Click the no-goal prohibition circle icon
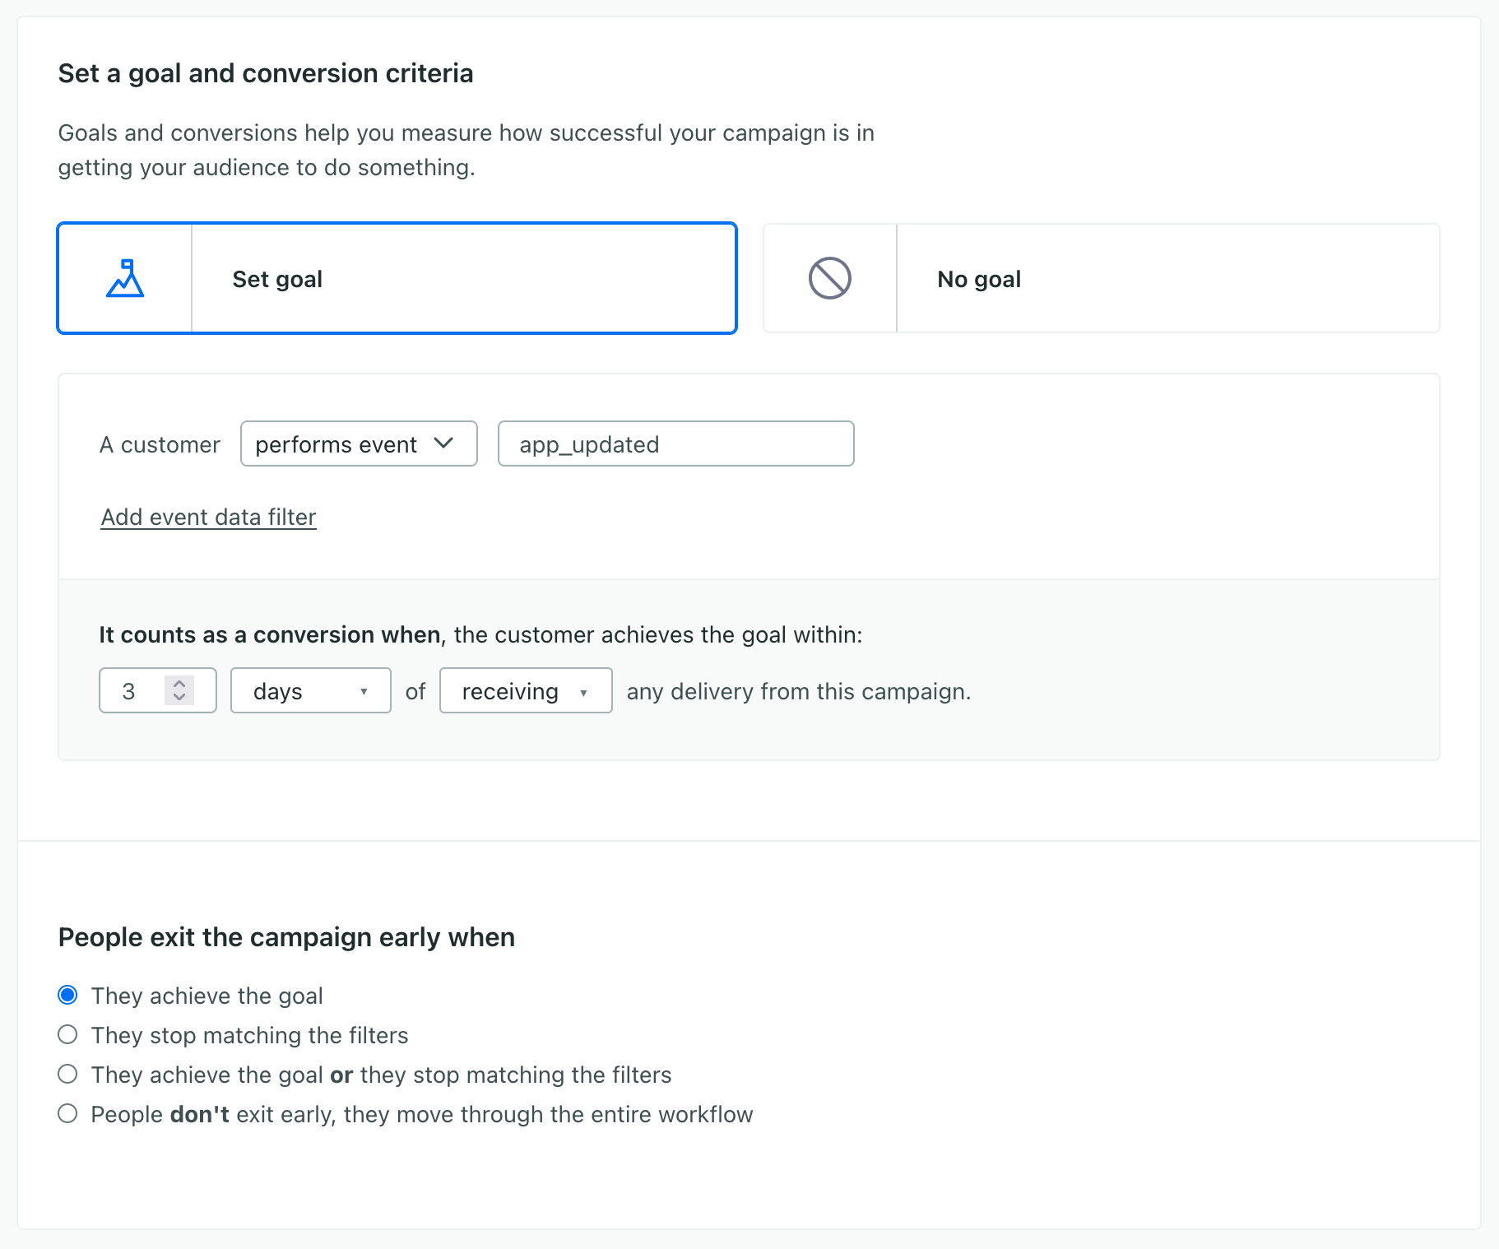 point(829,278)
